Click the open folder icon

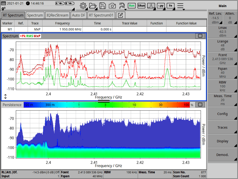(93, 6)
